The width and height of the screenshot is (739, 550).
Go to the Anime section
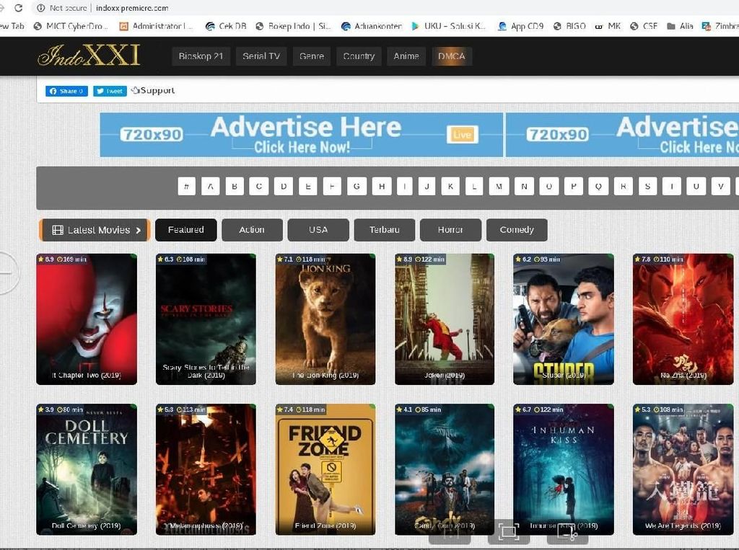pyautogui.click(x=406, y=56)
